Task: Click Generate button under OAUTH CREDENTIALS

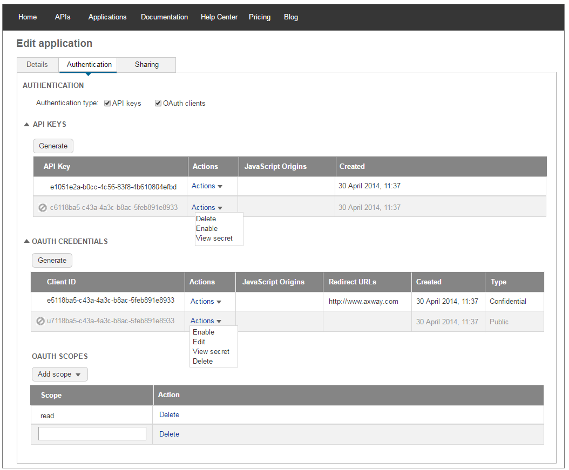Action: pyautogui.click(x=52, y=261)
